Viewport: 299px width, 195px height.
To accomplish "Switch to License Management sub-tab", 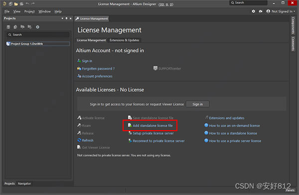I will [x=91, y=40].
